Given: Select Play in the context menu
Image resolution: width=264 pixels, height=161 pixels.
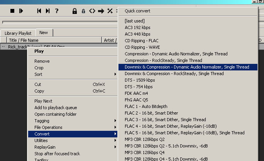Looking at the screenshot, I should (73, 51).
